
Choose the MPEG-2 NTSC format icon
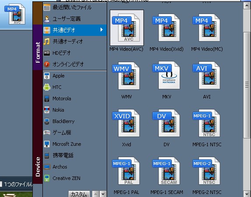point(206,171)
